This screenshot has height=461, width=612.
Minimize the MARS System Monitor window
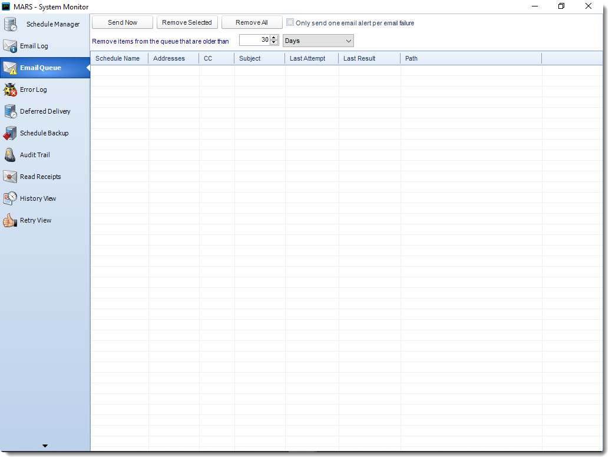535,6
